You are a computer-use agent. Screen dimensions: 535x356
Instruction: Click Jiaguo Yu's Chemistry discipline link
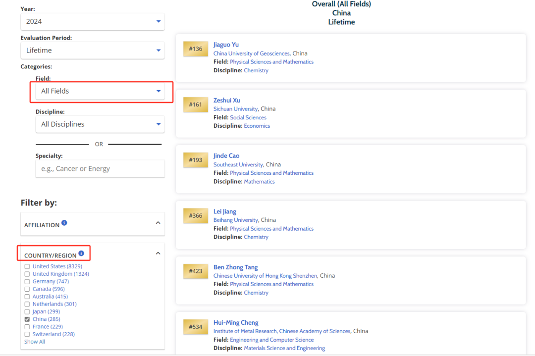(256, 71)
